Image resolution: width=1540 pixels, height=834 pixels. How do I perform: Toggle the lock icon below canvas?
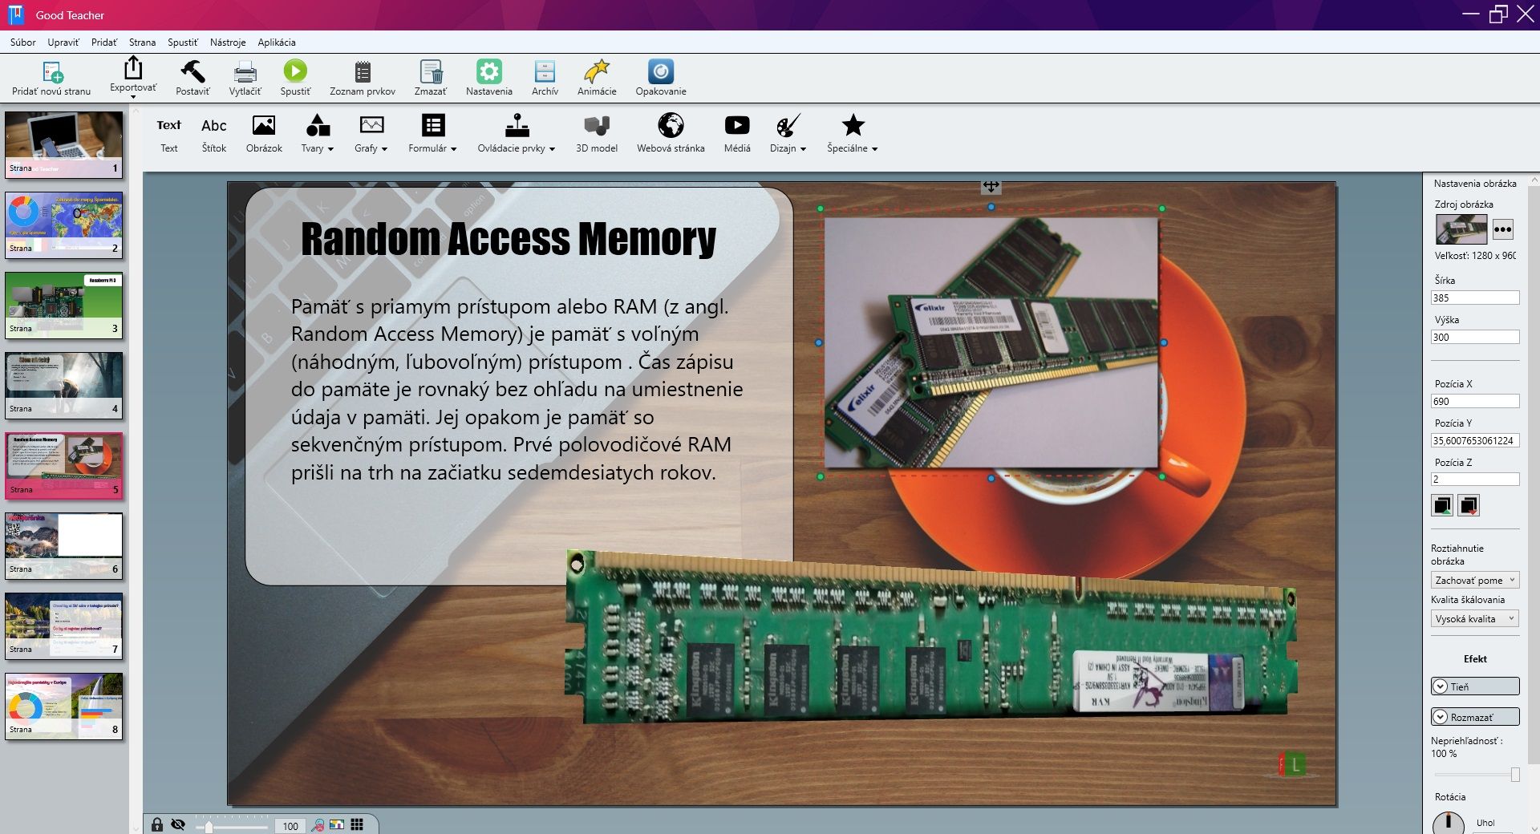coord(157,824)
